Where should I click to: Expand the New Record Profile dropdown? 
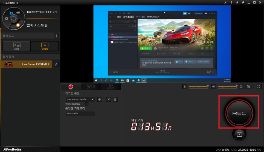(x=80, y=99)
